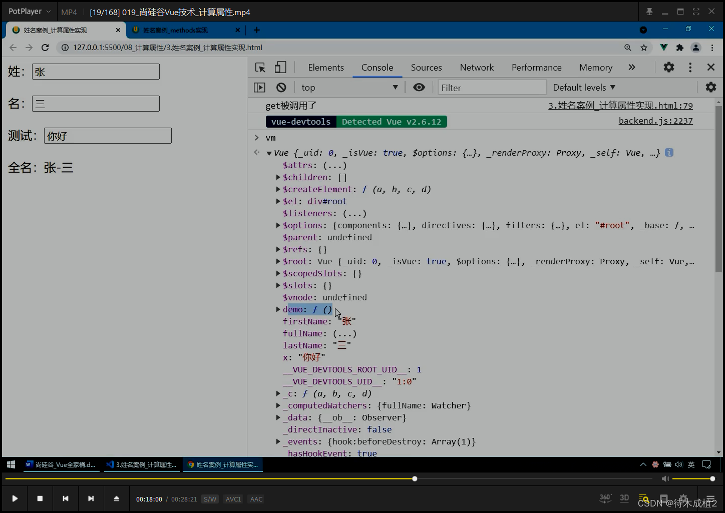Open the Chrome three-dot menu
The image size is (725, 513).
pos(712,48)
